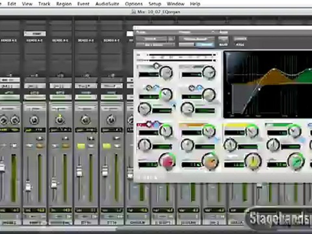
Task: Open the second channel's Sends A-E selector
Action: [x=35, y=41]
